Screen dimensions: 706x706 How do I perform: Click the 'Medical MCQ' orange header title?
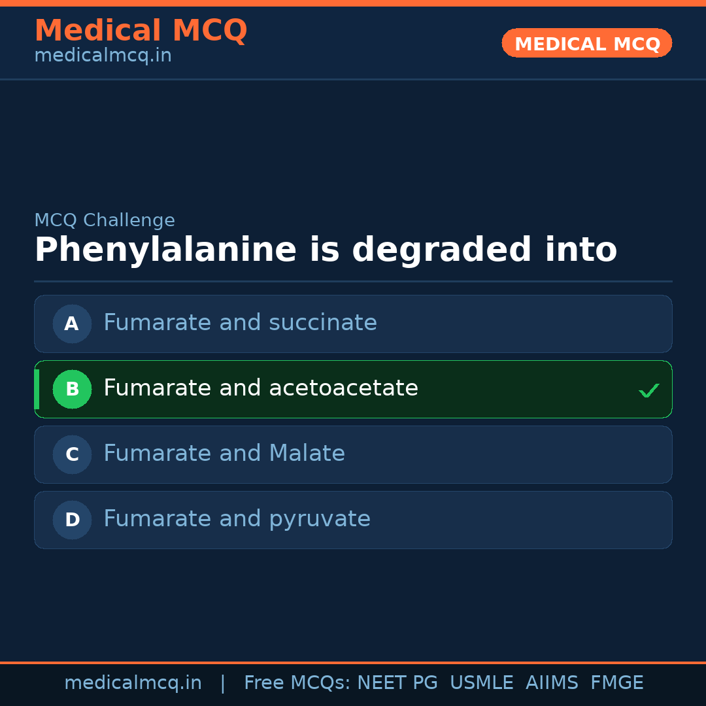click(141, 31)
